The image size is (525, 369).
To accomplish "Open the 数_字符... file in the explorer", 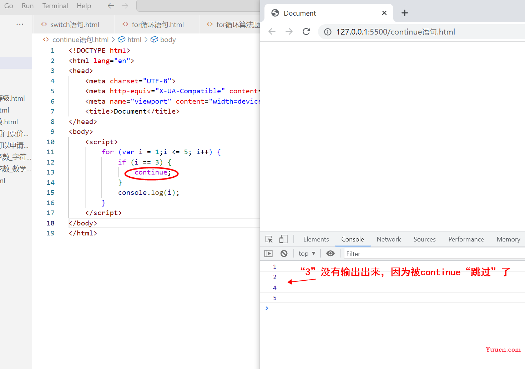I will tap(16, 157).
